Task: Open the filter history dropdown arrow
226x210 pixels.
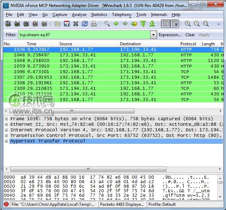Action: point(153,35)
